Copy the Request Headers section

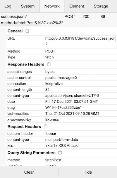tap(46, 126)
